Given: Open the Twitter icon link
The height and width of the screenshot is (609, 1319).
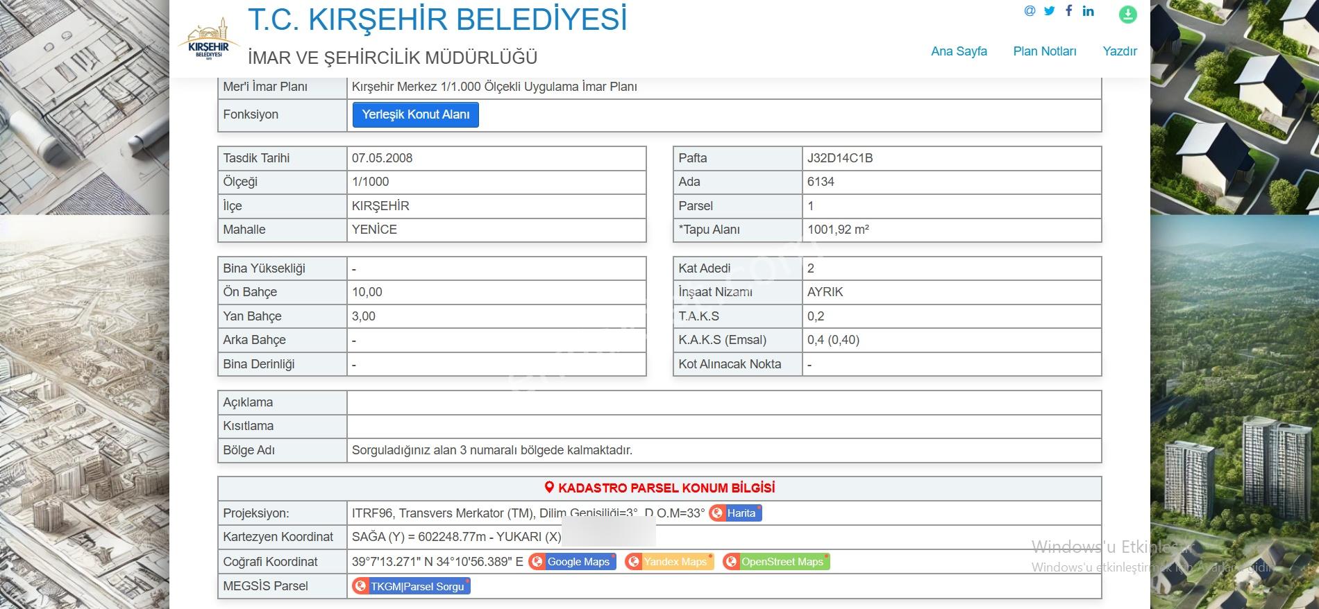Looking at the screenshot, I should click(x=1049, y=10).
